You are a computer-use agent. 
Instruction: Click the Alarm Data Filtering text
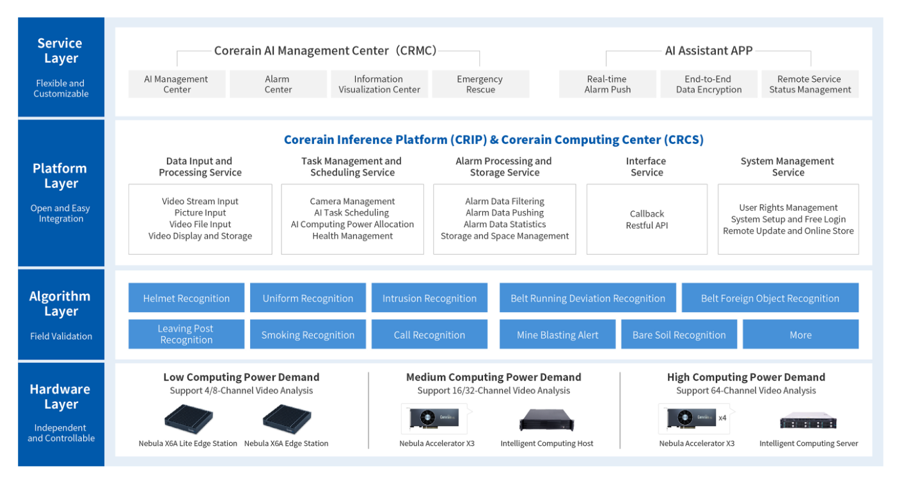(x=505, y=202)
